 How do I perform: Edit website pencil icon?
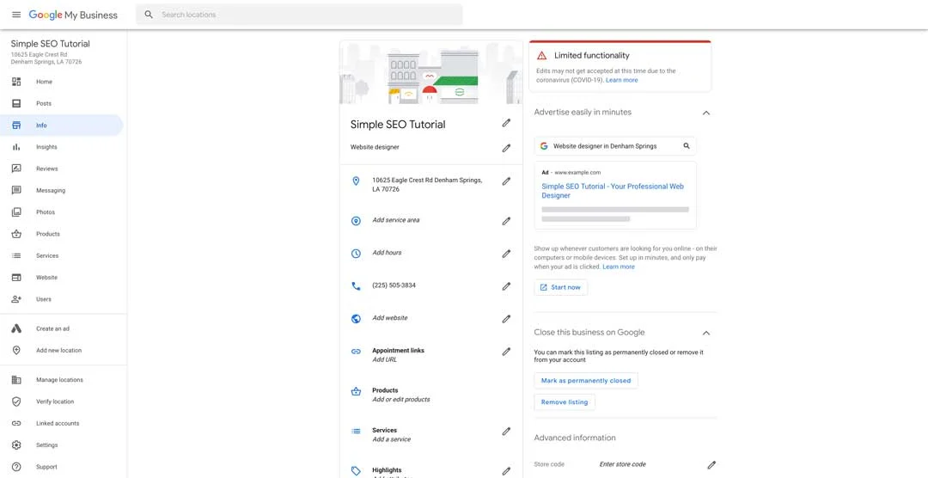point(506,319)
